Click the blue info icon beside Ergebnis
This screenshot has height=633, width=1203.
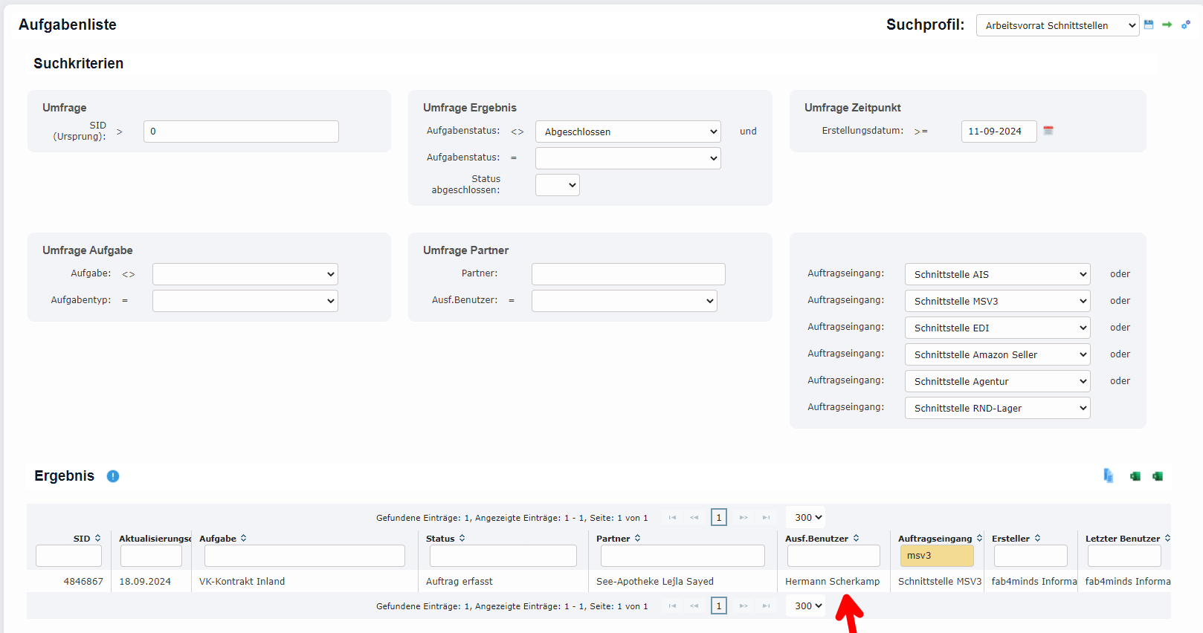tap(113, 476)
